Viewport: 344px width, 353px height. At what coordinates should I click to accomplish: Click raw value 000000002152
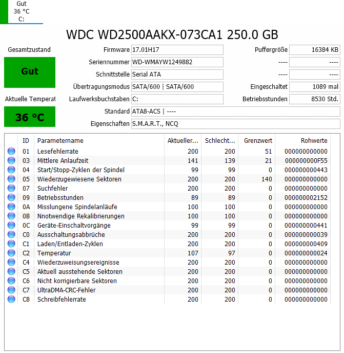click(x=306, y=197)
